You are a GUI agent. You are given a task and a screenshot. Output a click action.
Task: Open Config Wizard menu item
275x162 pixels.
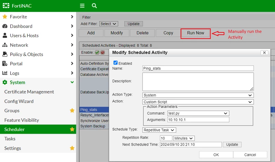pyautogui.click(x=19, y=101)
